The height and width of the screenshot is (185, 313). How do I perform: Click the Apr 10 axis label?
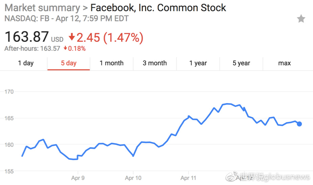click(x=133, y=178)
